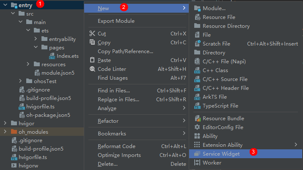Click the EditorConfig File gear icon
This screenshot has height=170, width=303.
[x=197, y=127]
